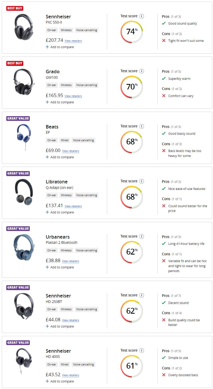Image resolution: width=213 pixels, height=389 pixels.
Task: Open score info icon for Urbanears Plattan 2
Action: pos(142,236)
